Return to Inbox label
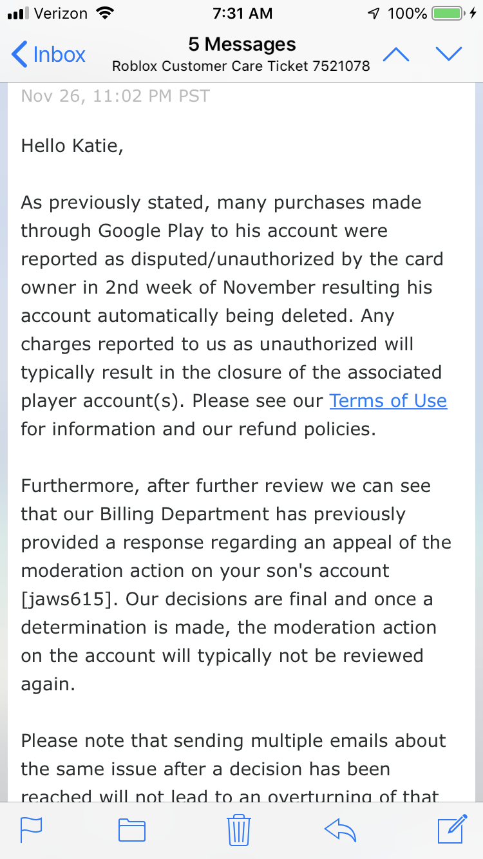 click(59, 55)
